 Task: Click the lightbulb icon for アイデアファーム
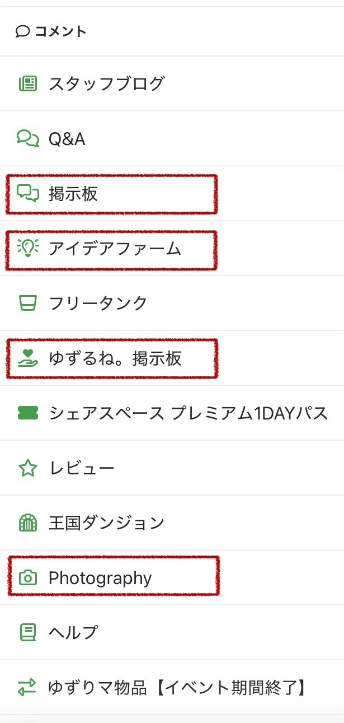27,248
